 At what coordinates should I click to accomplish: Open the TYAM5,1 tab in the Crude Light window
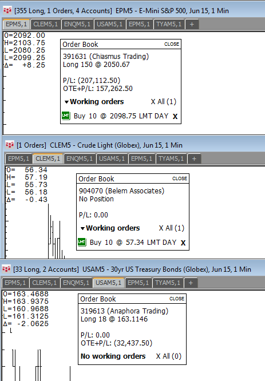pyautogui.click(x=171, y=158)
